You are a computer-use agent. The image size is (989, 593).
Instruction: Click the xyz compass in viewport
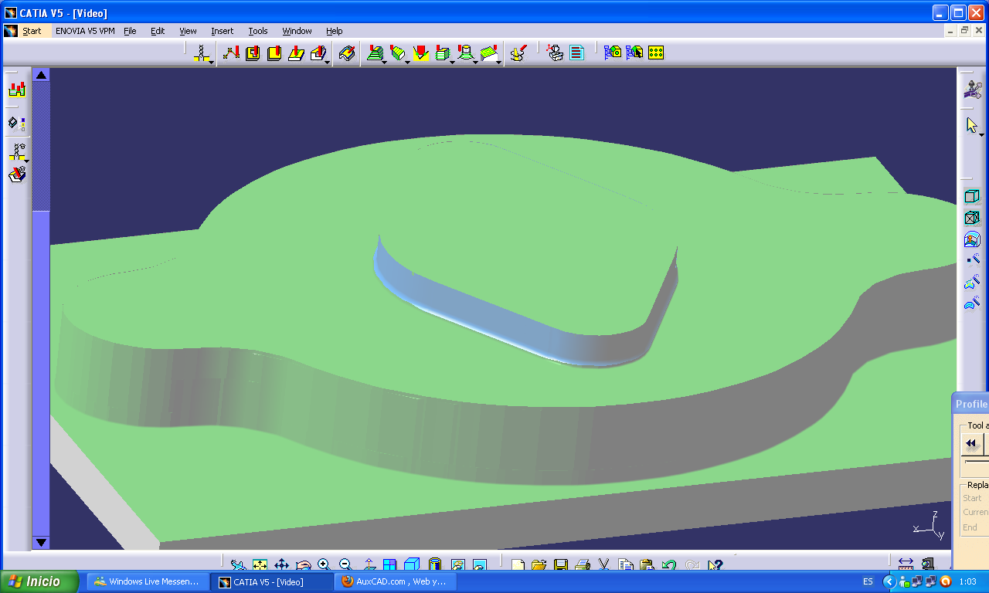[930, 525]
